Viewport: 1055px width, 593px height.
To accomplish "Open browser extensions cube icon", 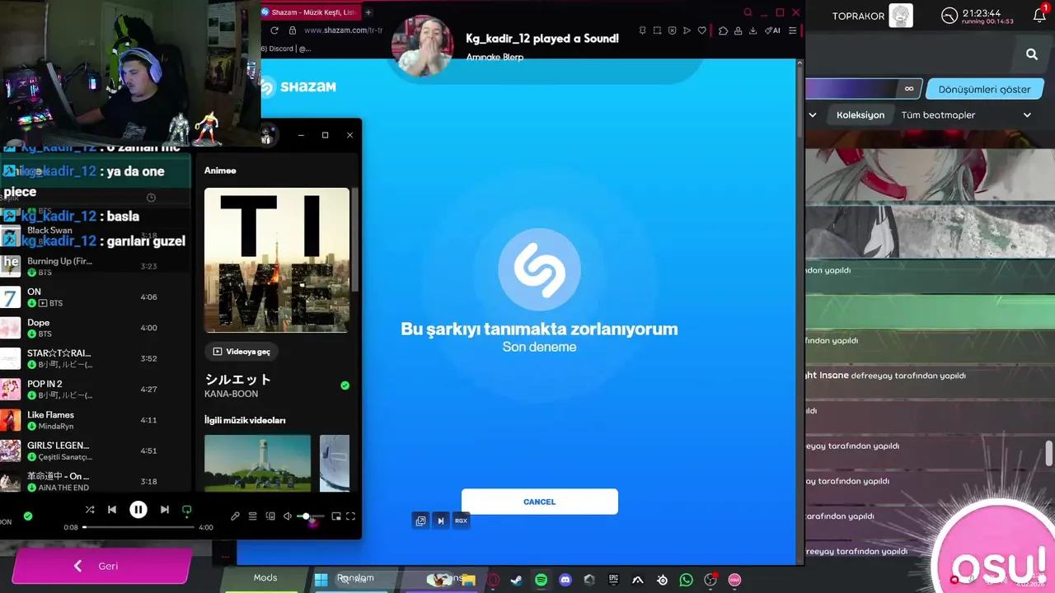I will (723, 30).
